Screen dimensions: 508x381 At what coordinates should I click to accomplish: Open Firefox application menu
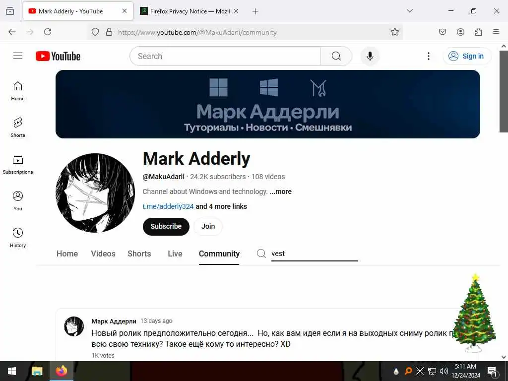point(496,32)
